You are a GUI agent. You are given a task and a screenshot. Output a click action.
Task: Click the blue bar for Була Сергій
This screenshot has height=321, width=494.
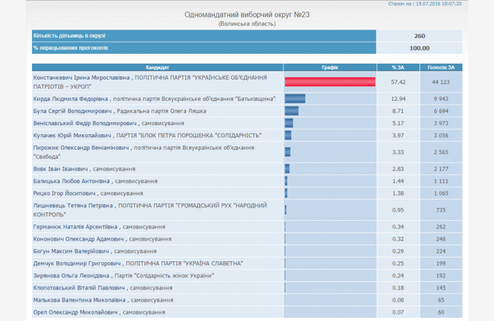(292, 111)
